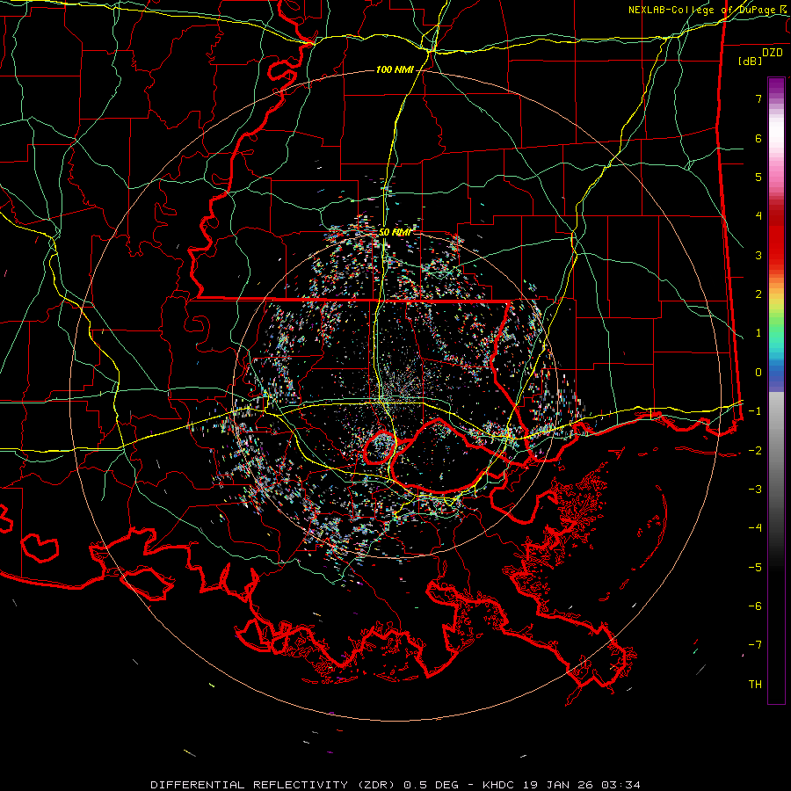Click the 3 value on the color scale

pos(758,255)
